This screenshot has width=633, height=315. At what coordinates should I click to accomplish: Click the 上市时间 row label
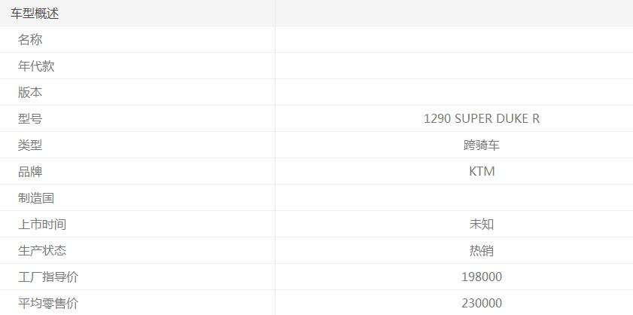(x=42, y=225)
